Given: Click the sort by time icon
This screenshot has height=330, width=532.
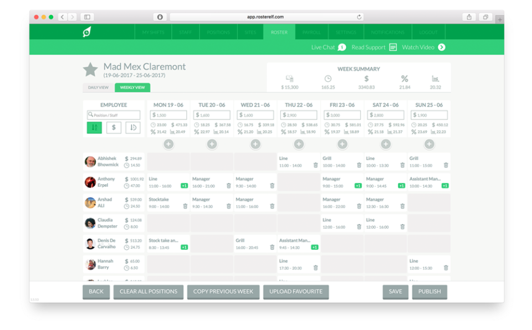Looking at the screenshot, I should (134, 127).
